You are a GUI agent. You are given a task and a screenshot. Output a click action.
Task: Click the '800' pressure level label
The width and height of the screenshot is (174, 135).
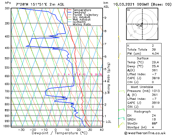coord(8,104)
